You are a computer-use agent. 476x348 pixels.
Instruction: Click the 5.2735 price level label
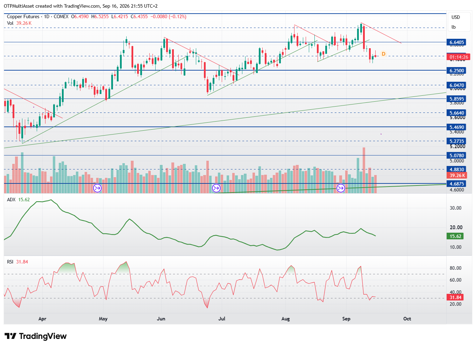pos(457,141)
